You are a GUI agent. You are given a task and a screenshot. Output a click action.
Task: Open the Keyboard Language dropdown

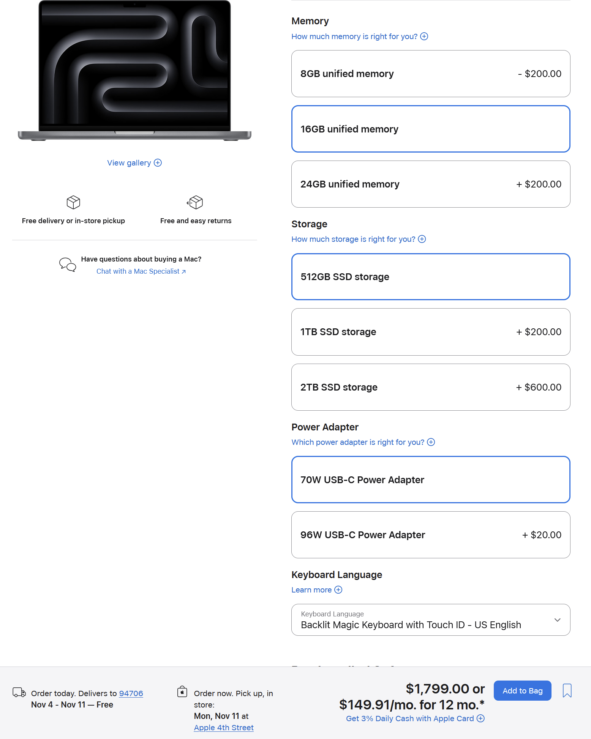(x=430, y=620)
